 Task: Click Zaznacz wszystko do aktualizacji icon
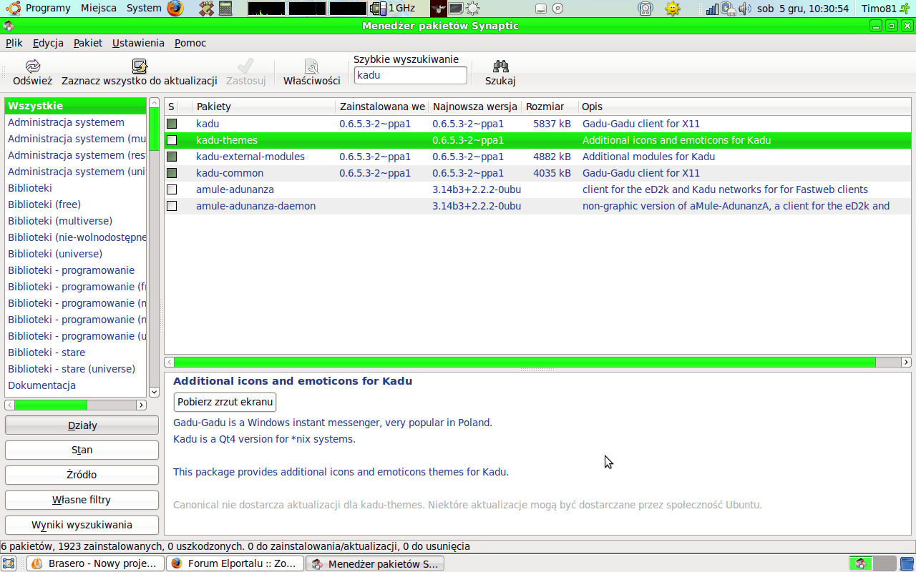pyautogui.click(x=140, y=66)
